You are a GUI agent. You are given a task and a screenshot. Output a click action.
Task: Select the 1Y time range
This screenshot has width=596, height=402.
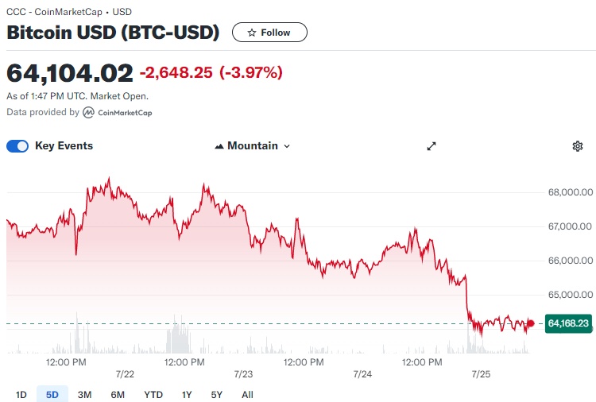[187, 395]
